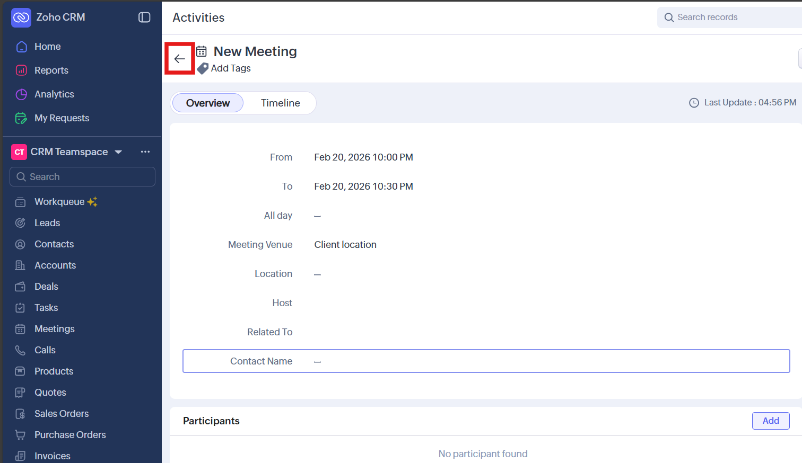Open the Workqueue item

tap(59, 202)
